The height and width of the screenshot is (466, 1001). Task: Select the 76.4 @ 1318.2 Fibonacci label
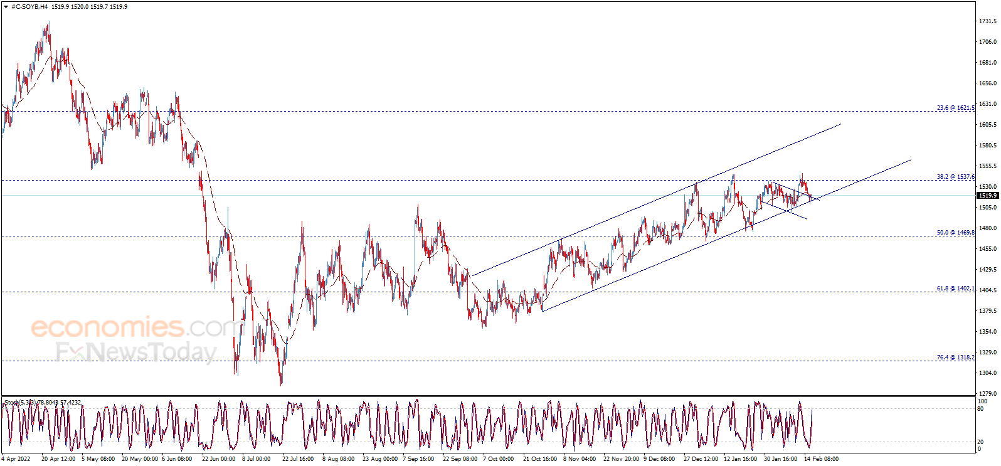click(x=956, y=357)
